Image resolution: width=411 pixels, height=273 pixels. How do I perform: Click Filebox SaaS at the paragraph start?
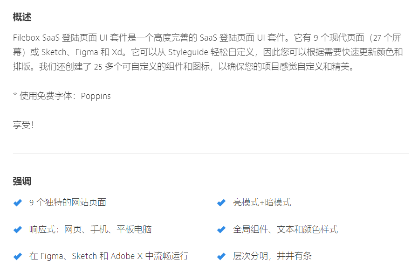pyautogui.click(x=36, y=38)
